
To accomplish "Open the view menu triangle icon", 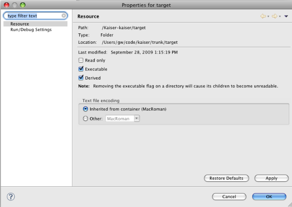I will [x=286, y=16].
